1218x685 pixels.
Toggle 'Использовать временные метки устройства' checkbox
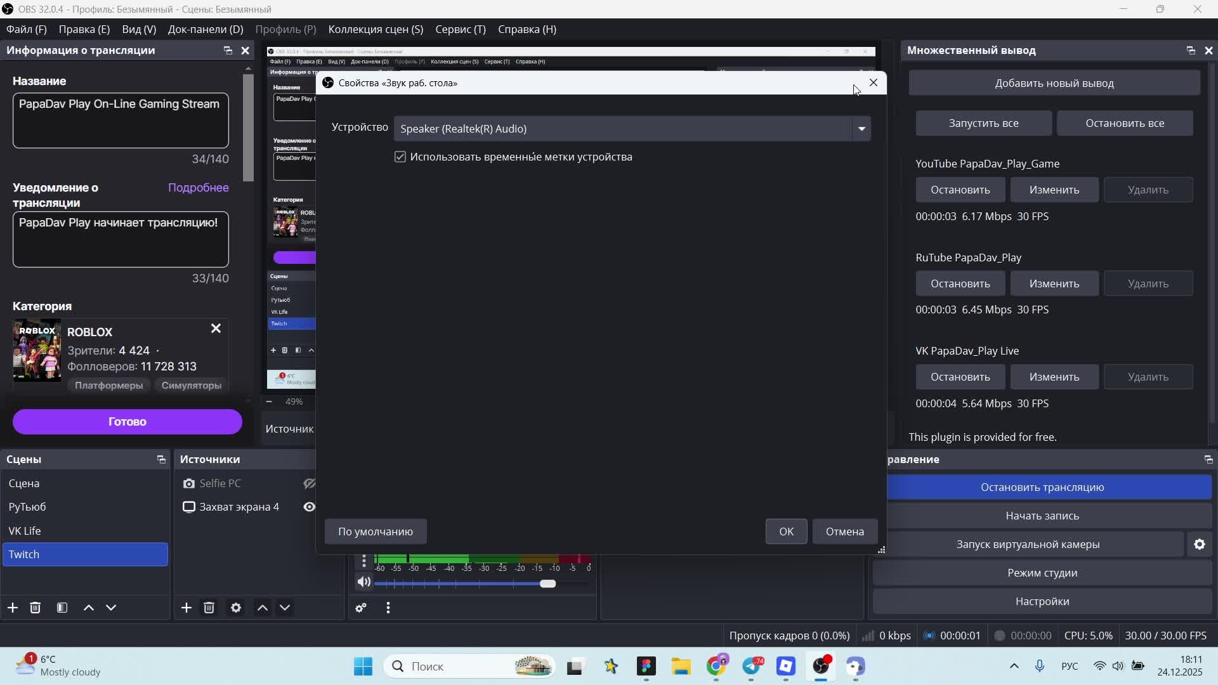pyautogui.click(x=400, y=157)
